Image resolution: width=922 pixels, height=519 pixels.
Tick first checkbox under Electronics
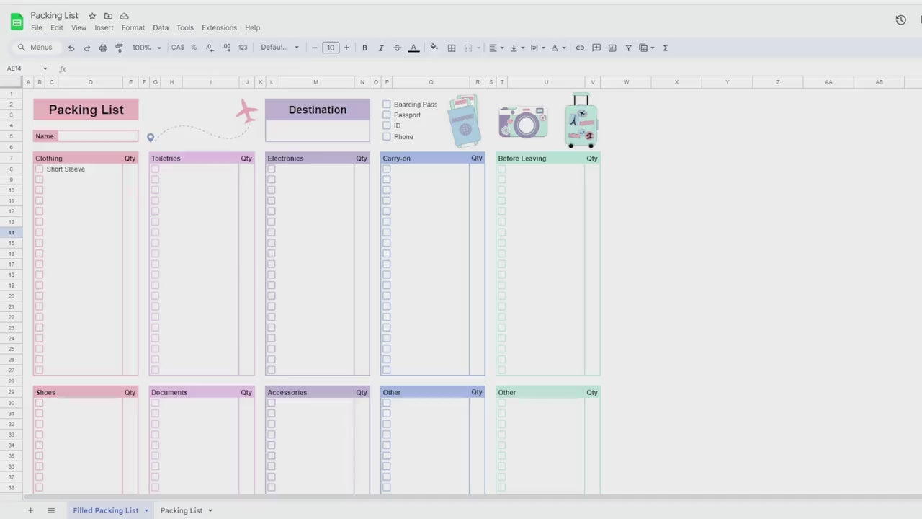coord(272,169)
